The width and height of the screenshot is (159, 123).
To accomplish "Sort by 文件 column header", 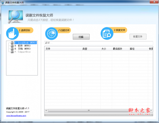I will (x=63, y=49).
